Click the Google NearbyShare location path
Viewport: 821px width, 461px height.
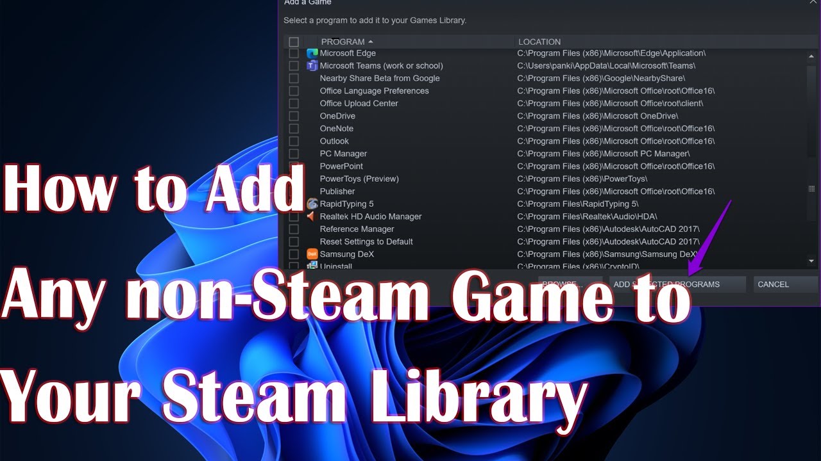pyautogui.click(x=601, y=78)
